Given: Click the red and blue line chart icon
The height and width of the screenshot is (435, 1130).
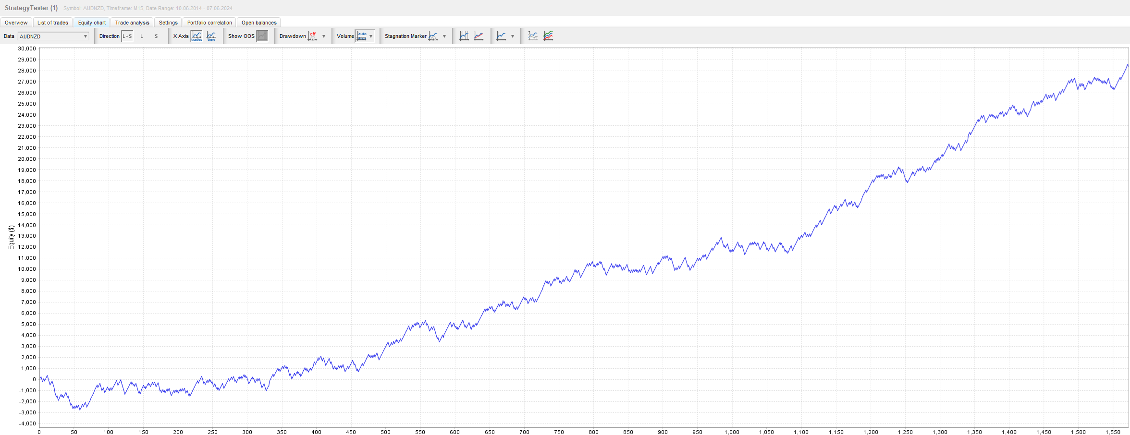Looking at the screenshot, I should point(479,36).
